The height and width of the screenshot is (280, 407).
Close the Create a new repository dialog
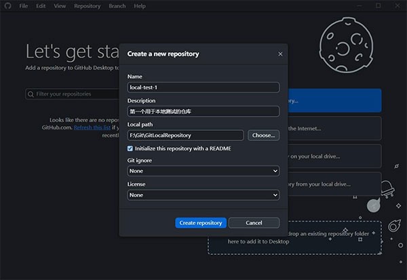tap(280, 54)
